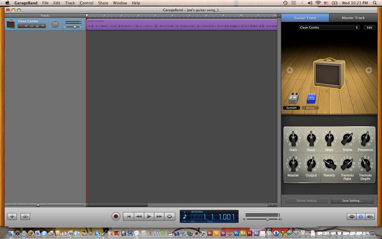Open the Loop Browser eye icon
382x239 pixels.
pos(351,216)
